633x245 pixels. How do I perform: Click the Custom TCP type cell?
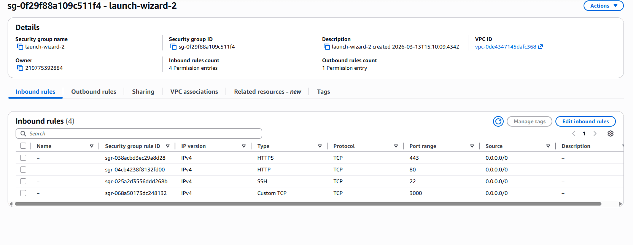click(272, 193)
